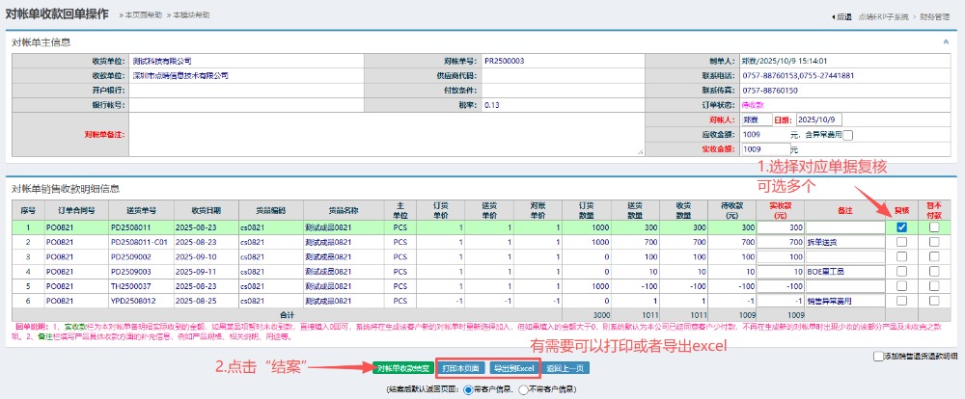Check 复核 for delivery note PD2509002
Viewport: 965px width, 399px height.
[x=901, y=257]
